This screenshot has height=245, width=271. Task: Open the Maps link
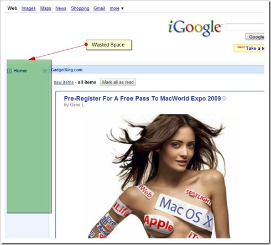[45, 8]
